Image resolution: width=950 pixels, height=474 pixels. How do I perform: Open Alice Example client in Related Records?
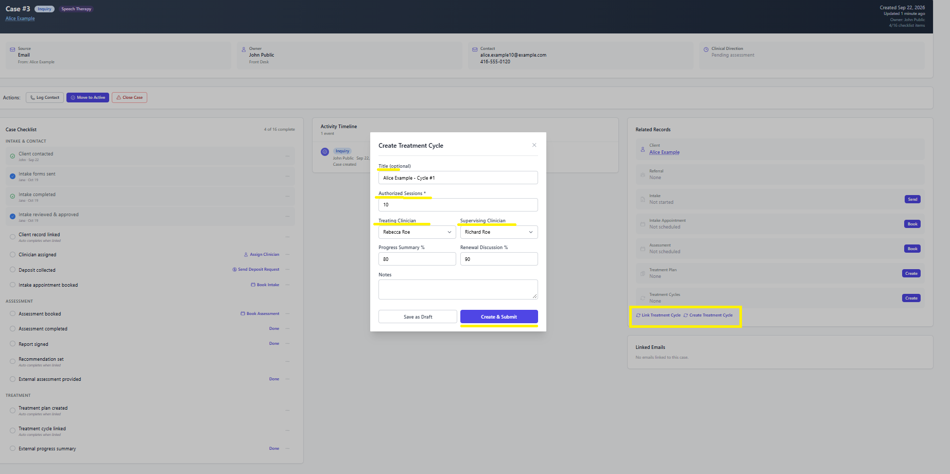[664, 152]
